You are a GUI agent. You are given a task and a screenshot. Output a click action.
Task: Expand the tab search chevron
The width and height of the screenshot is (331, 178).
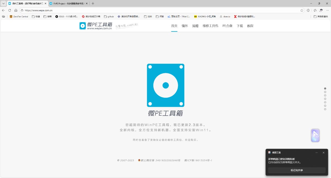pyautogui.click(x=3, y=4)
